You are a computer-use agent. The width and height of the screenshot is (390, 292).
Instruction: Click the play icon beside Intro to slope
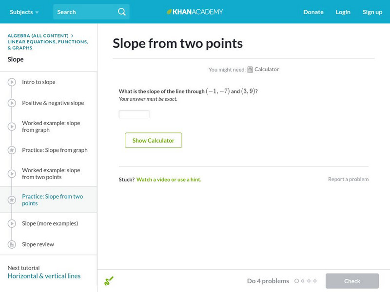12,82
